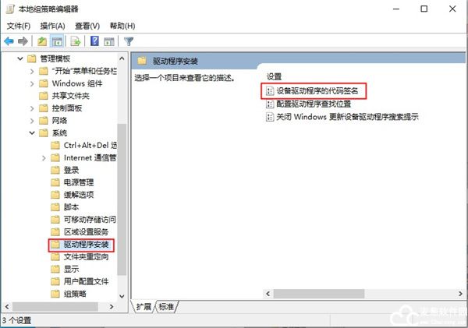Click the Forward arrow toolbar icon

23,41
